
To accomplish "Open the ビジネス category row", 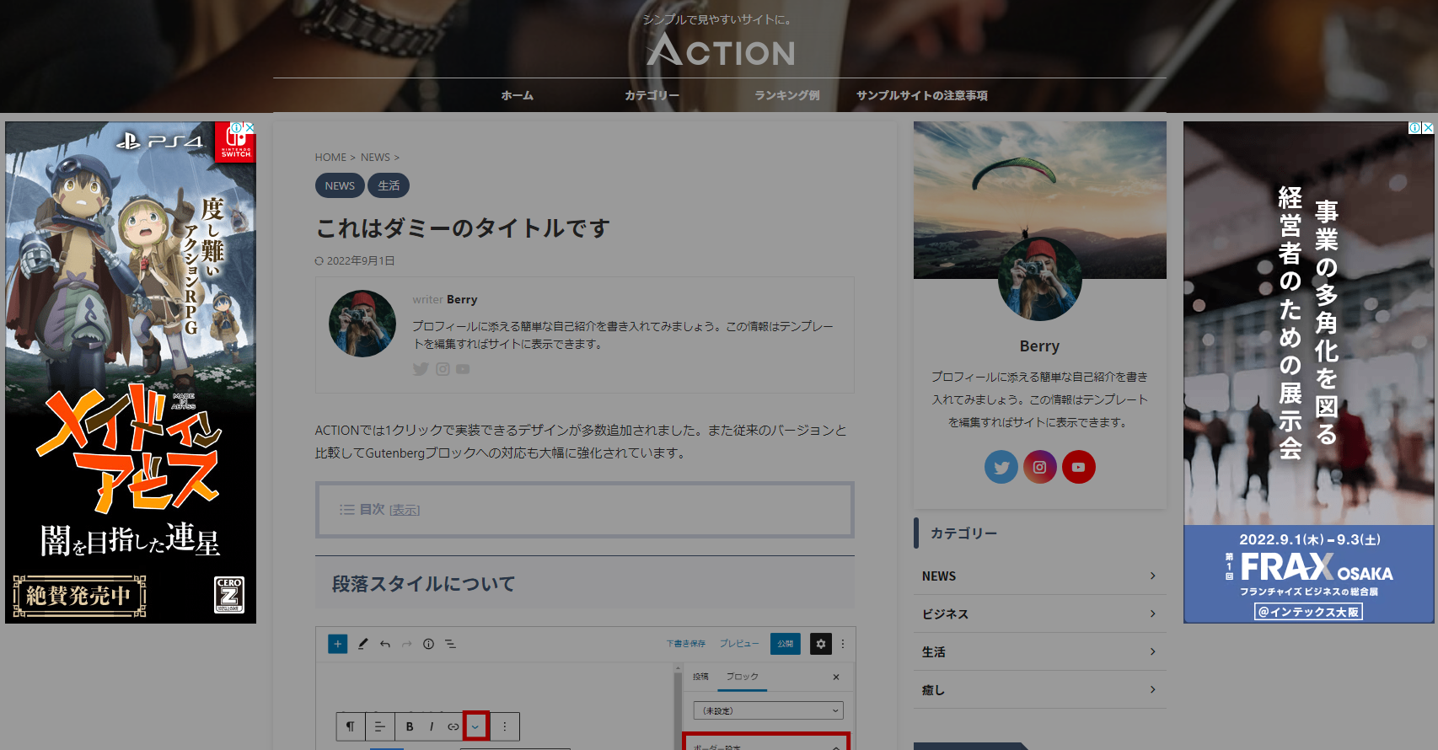I will click(1040, 614).
